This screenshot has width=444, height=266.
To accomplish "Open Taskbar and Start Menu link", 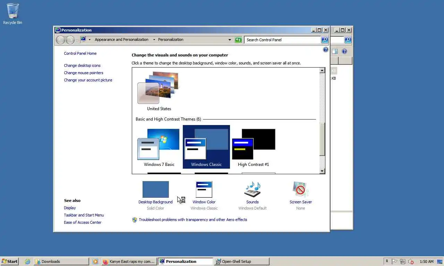I will point(84,215).
